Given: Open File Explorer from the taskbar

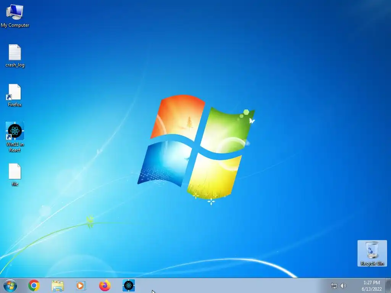Looking at the screenshot, I should (58, 286).
